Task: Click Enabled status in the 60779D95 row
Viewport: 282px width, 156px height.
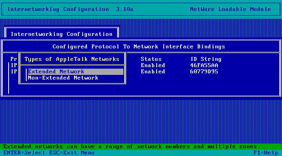Action: click(x=153, y=72)
